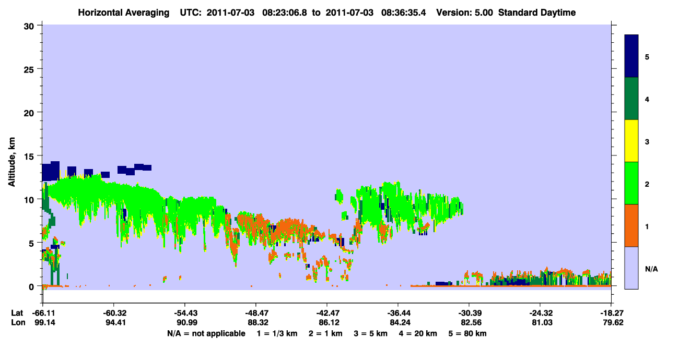Image resolution: width=679 pixels, height=348 pixels.
Task: Click the '4 = 20 km' legend text
Action: [417, 333]
